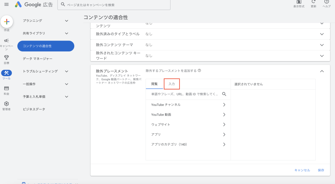Expand the プランニング sidebar section
Viewport: 335px width, 184px height.
(66, 21)
